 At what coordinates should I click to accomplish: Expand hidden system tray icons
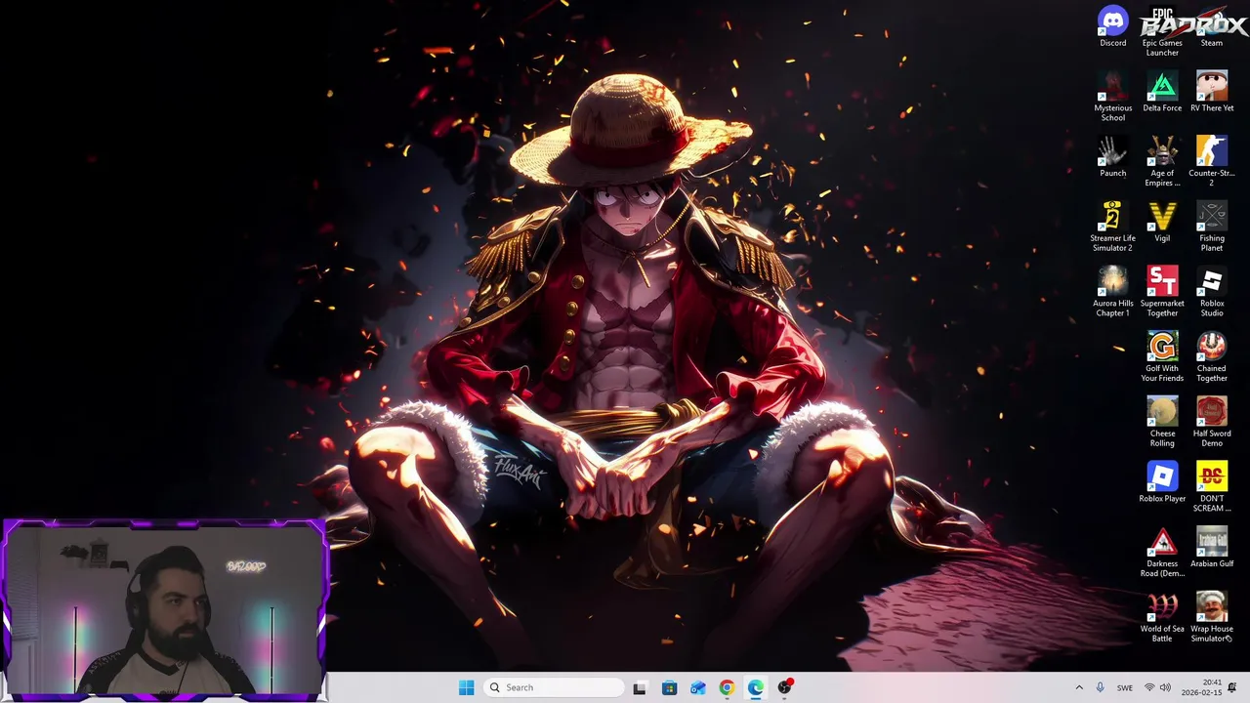[x=1079, y=687]
